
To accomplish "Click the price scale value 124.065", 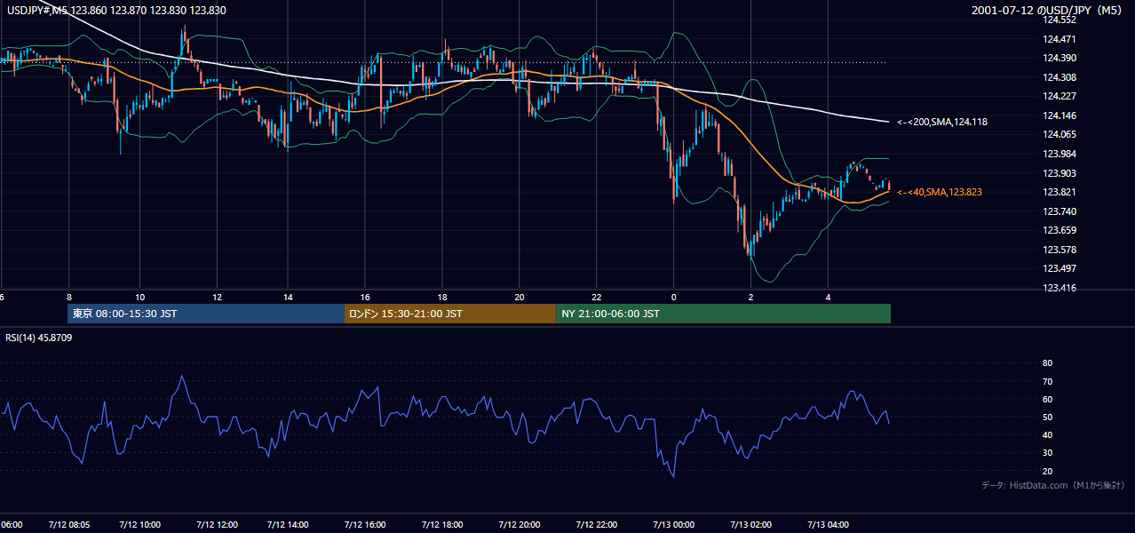I will pos(1060,135).
